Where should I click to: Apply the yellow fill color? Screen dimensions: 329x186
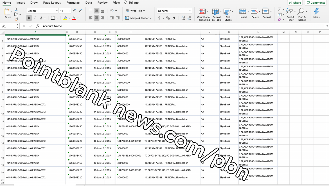click(65, 18)
